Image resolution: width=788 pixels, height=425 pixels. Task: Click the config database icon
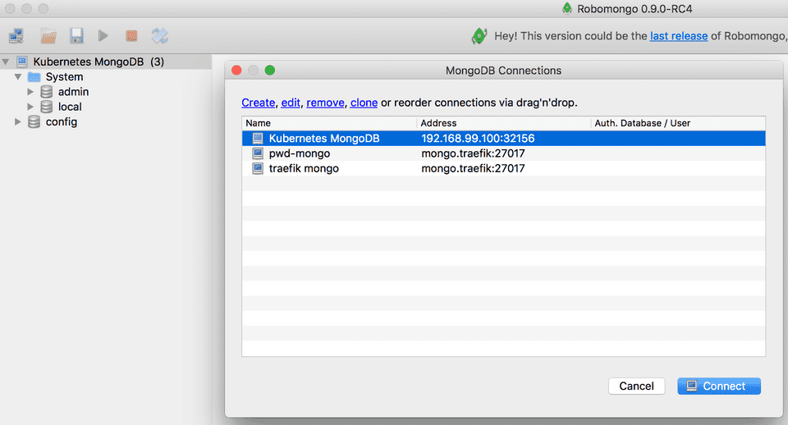(x=34, y=121)
